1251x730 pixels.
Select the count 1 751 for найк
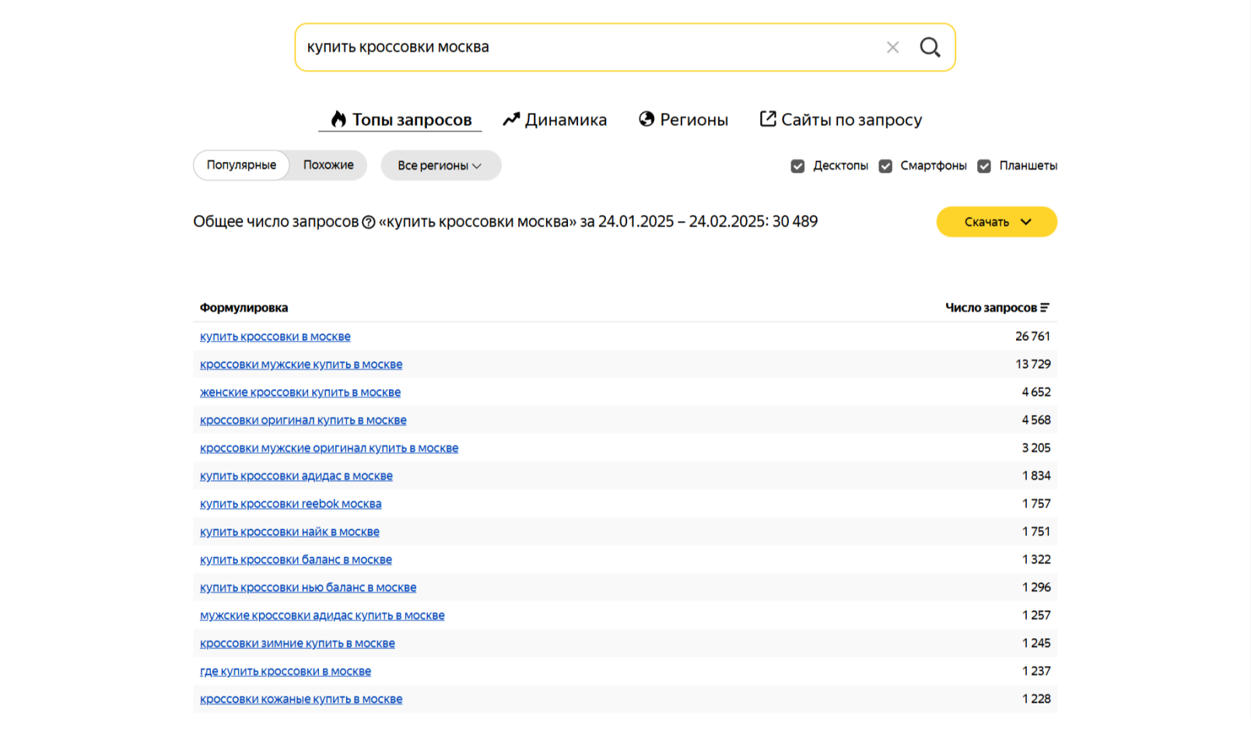1036,532
